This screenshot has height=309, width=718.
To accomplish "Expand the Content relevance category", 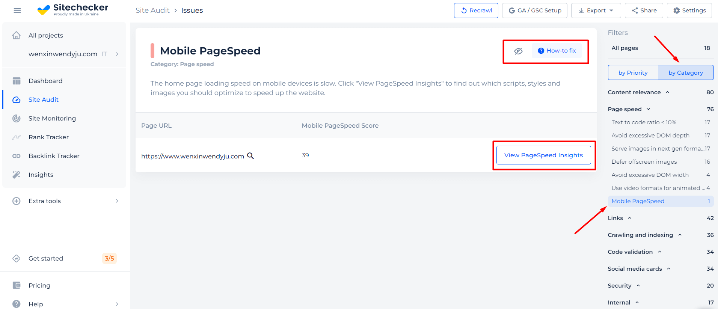I will click(x=661, y=92).
